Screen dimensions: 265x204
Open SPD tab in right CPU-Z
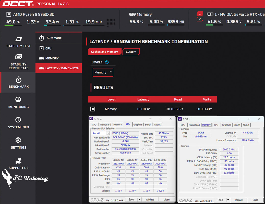216,125
